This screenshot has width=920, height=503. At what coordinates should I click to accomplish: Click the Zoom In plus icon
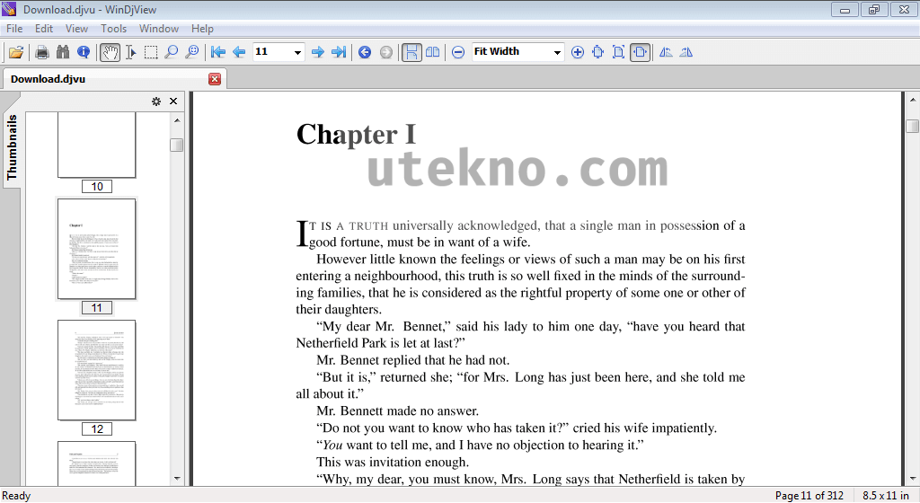pyautogui.click(x=578, y=52)
